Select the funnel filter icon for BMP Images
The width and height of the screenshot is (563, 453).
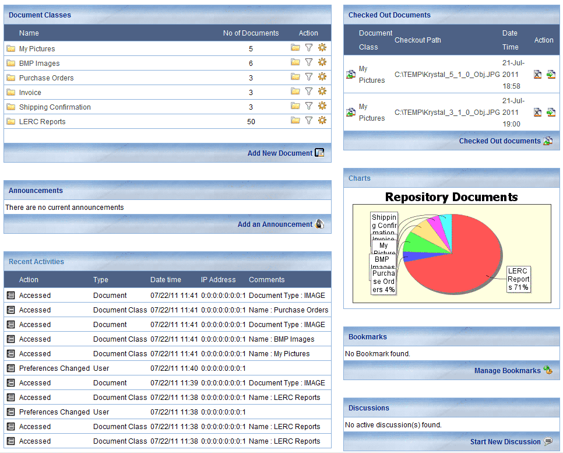click(309, 62)
